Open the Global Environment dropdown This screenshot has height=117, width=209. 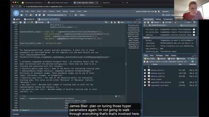pos(158,25)
